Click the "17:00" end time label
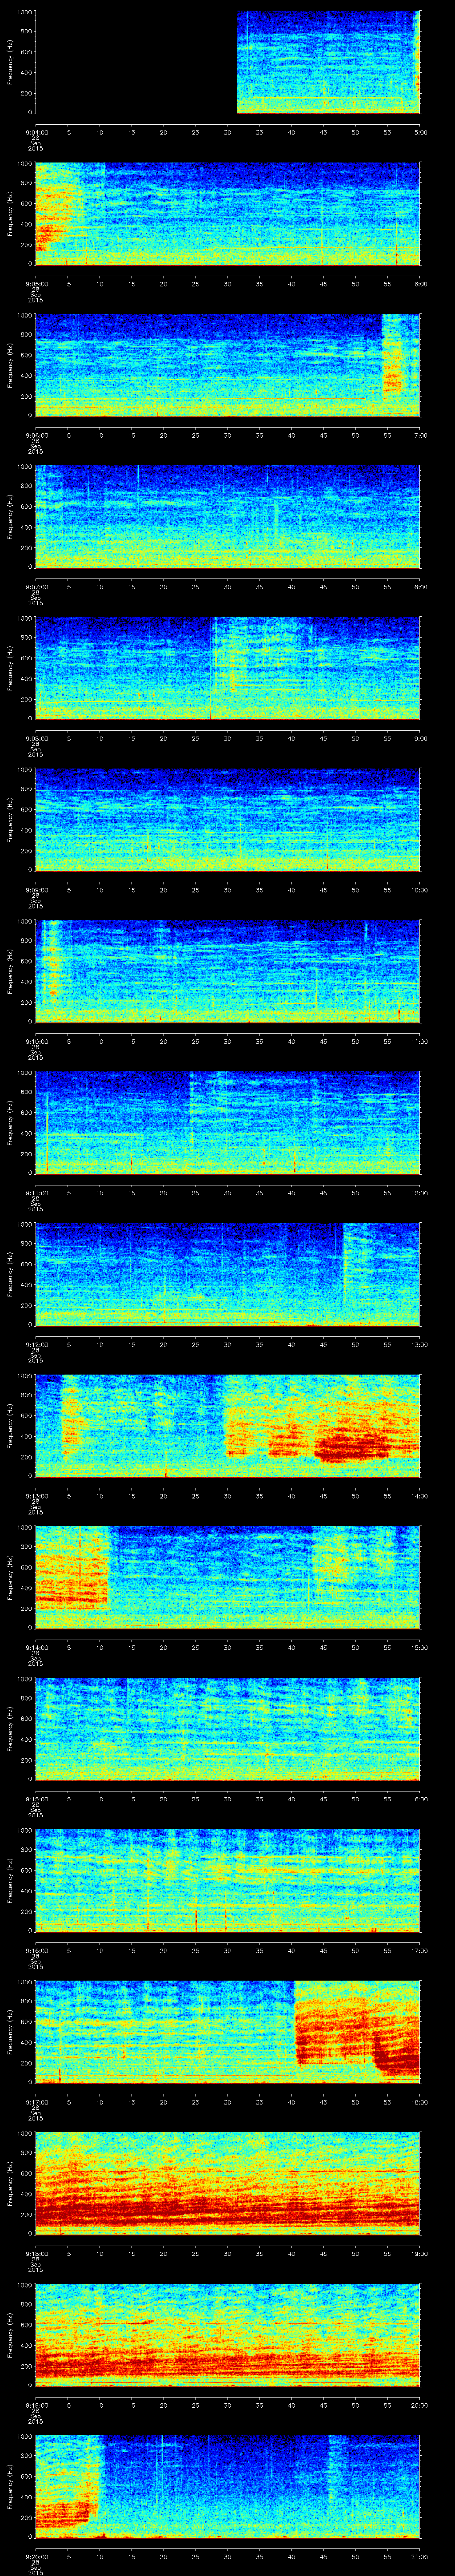 pyautogui.click(x=419, y=1951)
